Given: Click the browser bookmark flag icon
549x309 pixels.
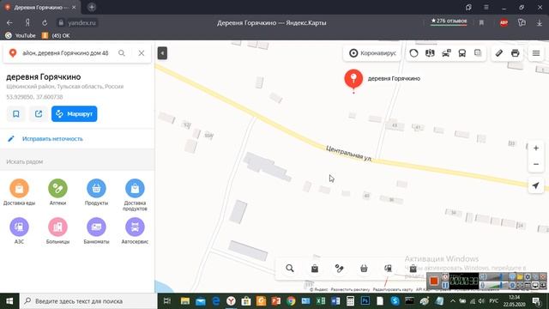Looking at the screenshot, I should coord(481,23).
